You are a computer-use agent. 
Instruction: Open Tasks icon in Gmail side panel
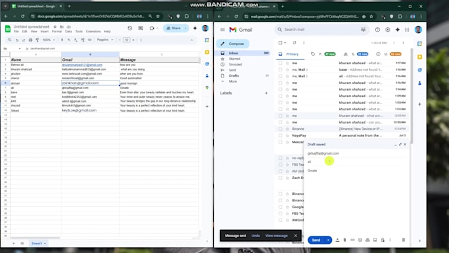419,70
